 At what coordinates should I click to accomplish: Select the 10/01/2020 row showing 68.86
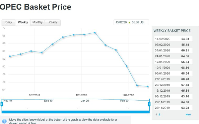(x=173, y=68)
